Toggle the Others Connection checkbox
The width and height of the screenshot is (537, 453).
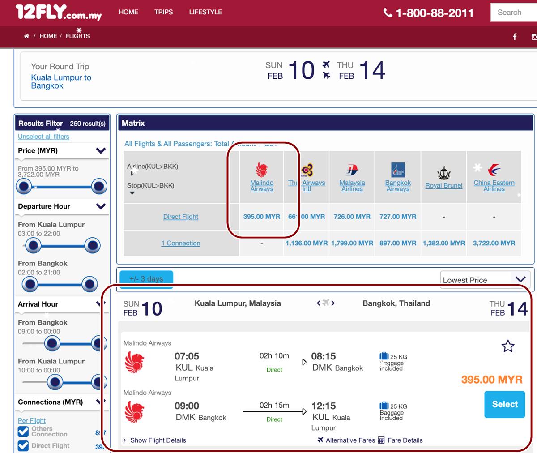(x=23, y=432)
